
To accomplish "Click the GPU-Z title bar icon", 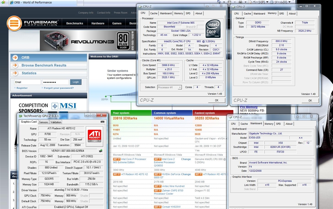I will 20,116.
